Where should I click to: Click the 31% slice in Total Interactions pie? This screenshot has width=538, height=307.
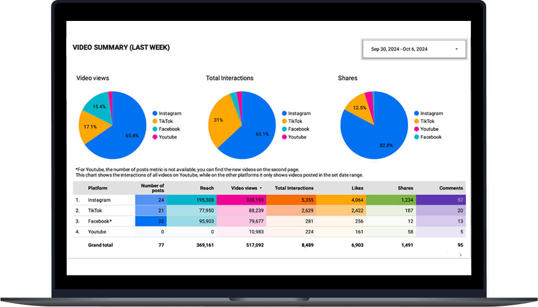pyautogui.click(x=219, y=120)
